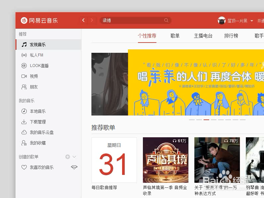
Task: Click the yellow 唱亲亲的人们 banner
Action: 196,82
